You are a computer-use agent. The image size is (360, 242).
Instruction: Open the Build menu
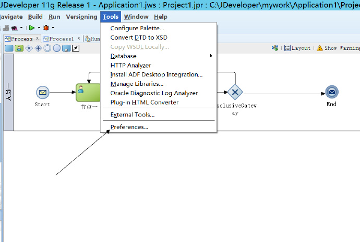35,17
